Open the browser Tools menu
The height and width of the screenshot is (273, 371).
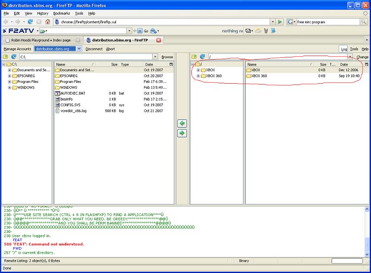point(79,13)
